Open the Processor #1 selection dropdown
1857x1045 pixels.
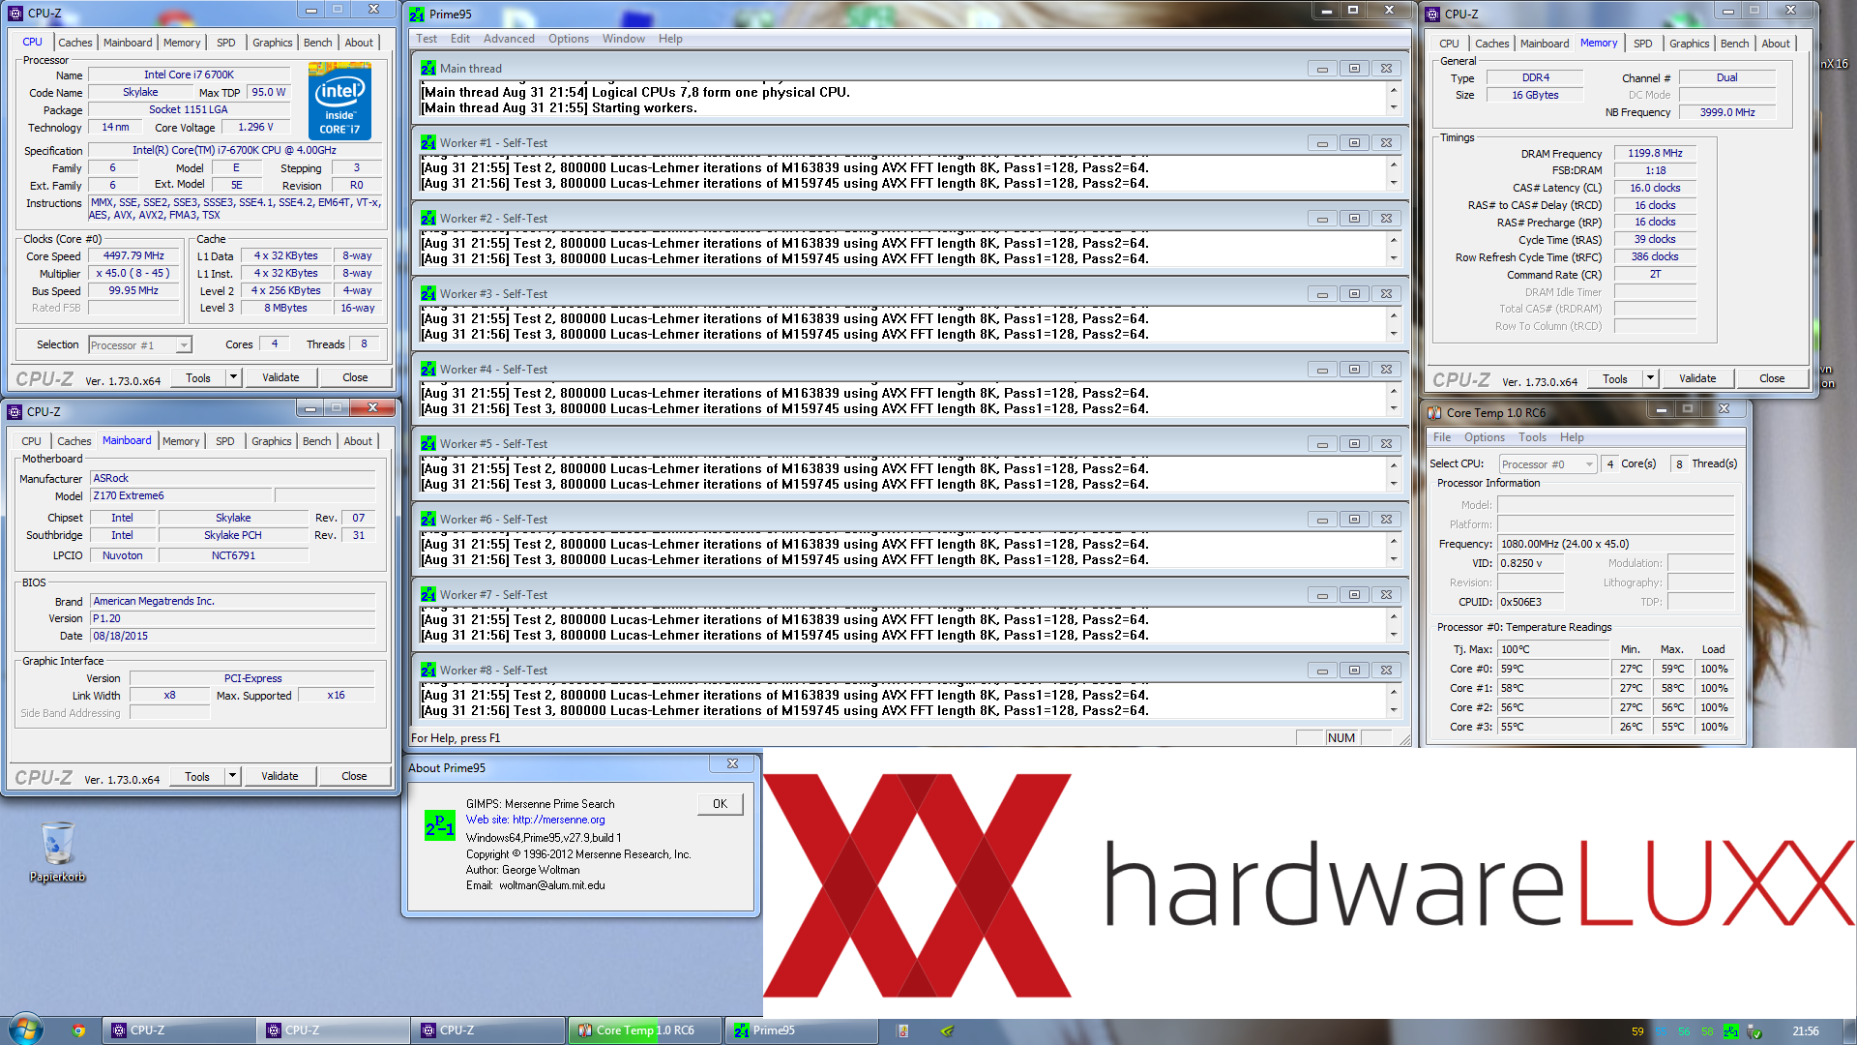[x=140, y=345]
